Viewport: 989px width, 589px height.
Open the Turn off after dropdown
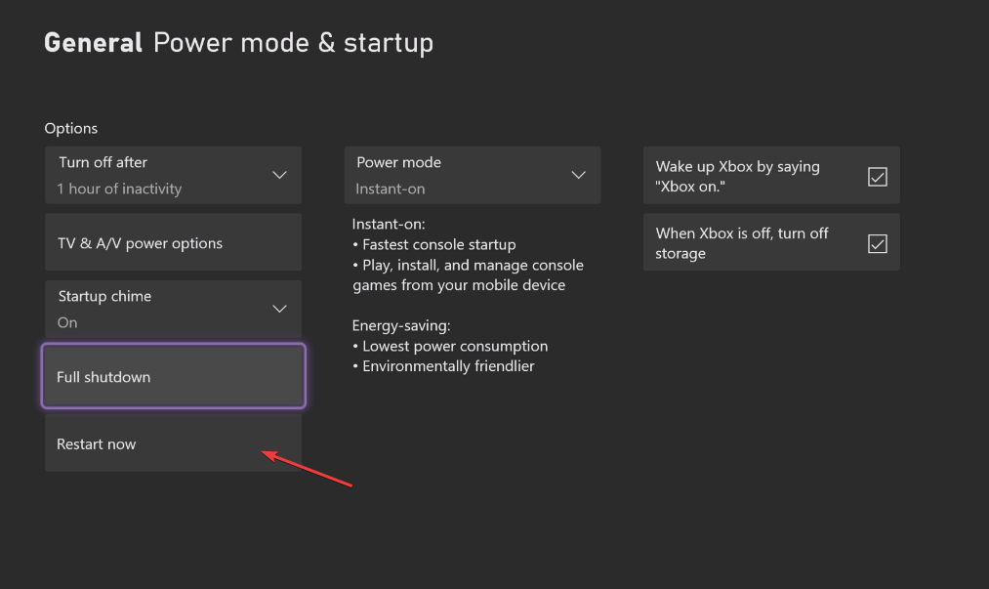pyautogui.click(x=173, y=176)
